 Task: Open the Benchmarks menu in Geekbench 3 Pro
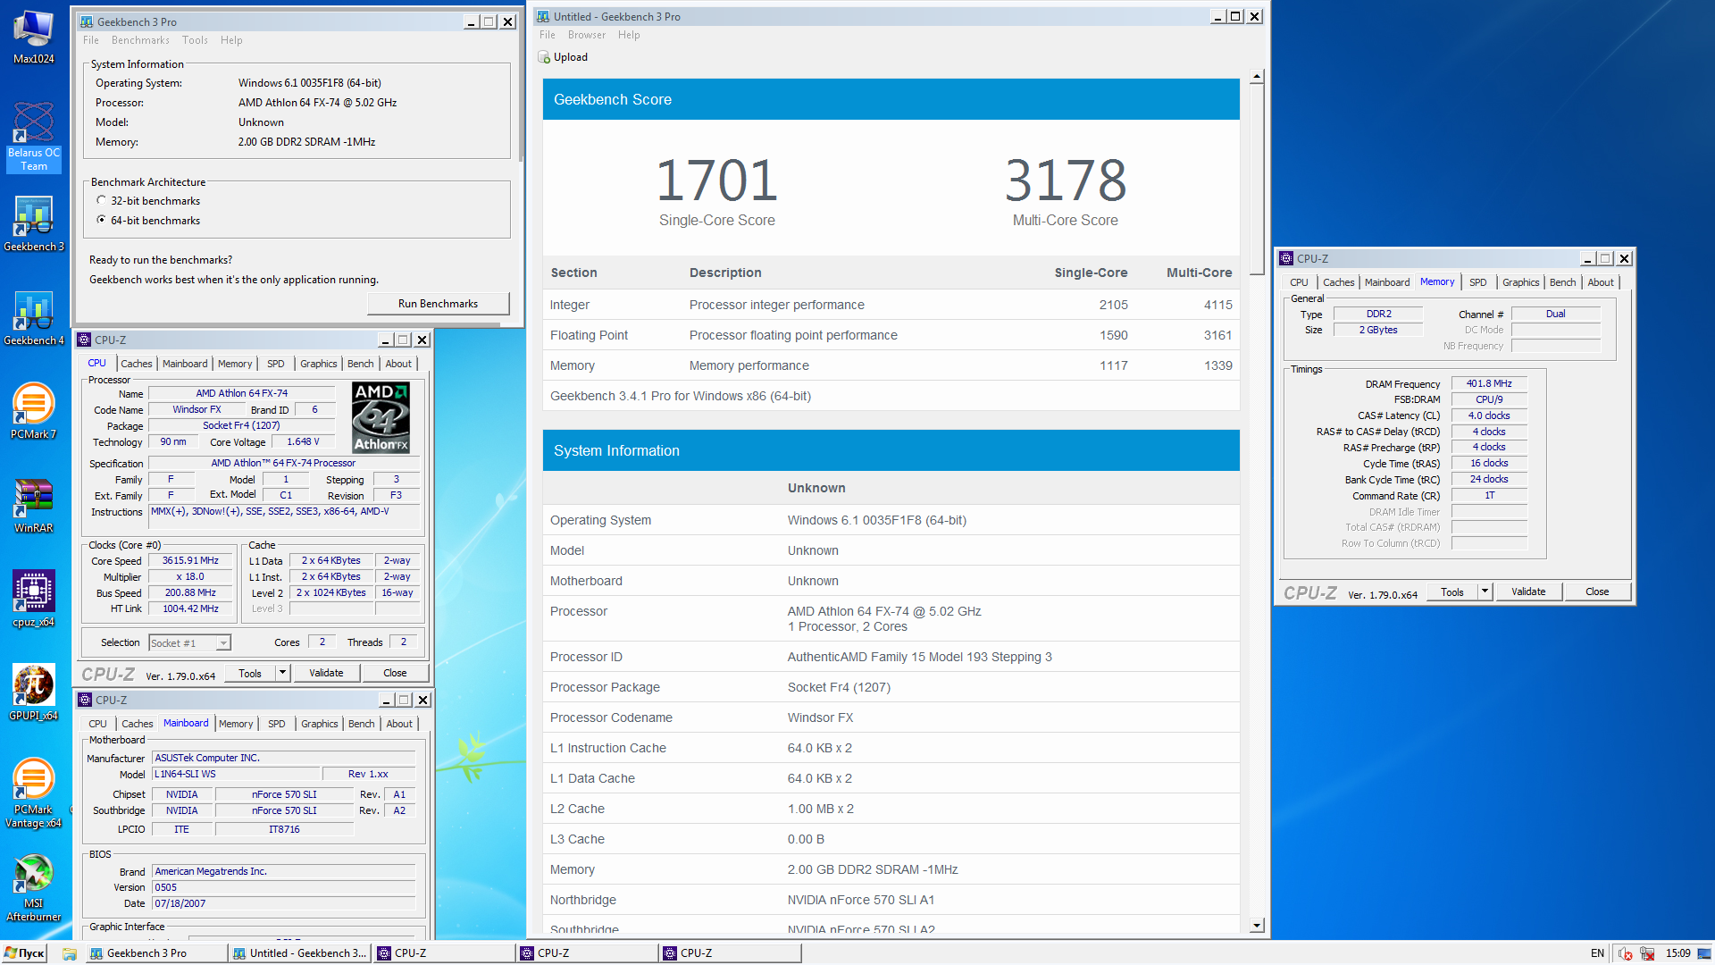tap(140, 40)
